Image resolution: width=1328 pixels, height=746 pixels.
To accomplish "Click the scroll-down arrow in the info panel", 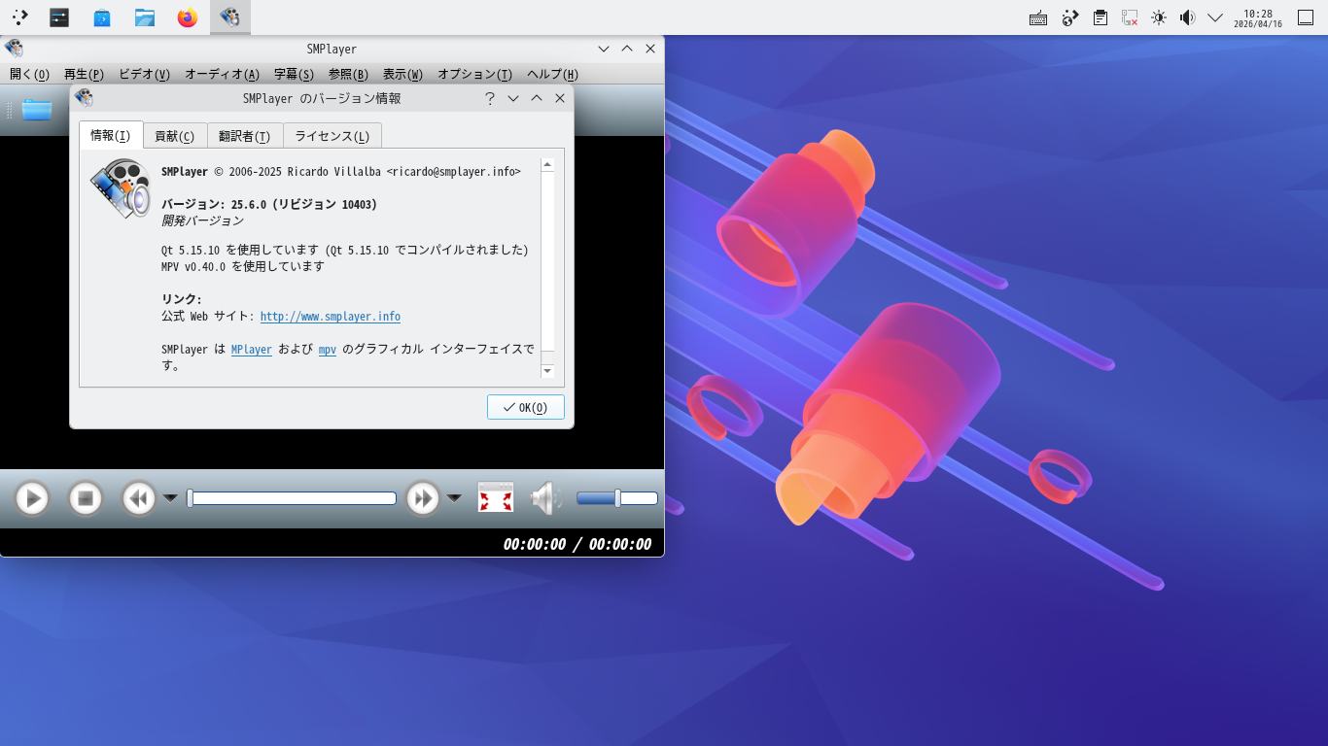I will (547, 371).
